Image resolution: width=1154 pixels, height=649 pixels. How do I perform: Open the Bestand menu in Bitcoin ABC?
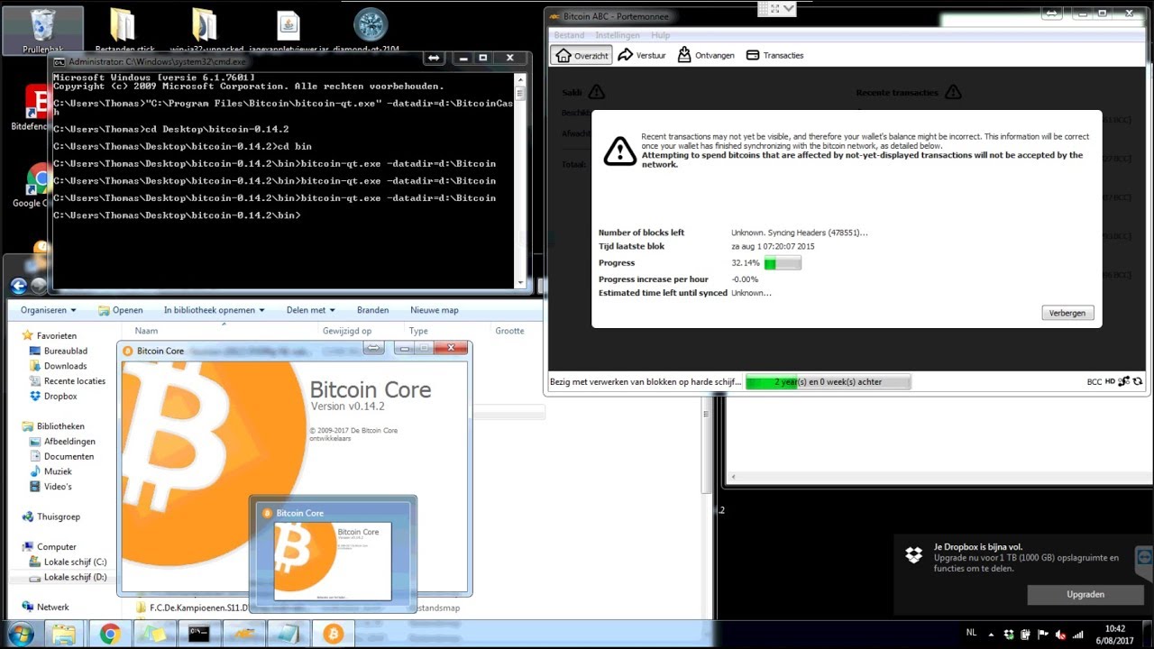pos(569,35)
